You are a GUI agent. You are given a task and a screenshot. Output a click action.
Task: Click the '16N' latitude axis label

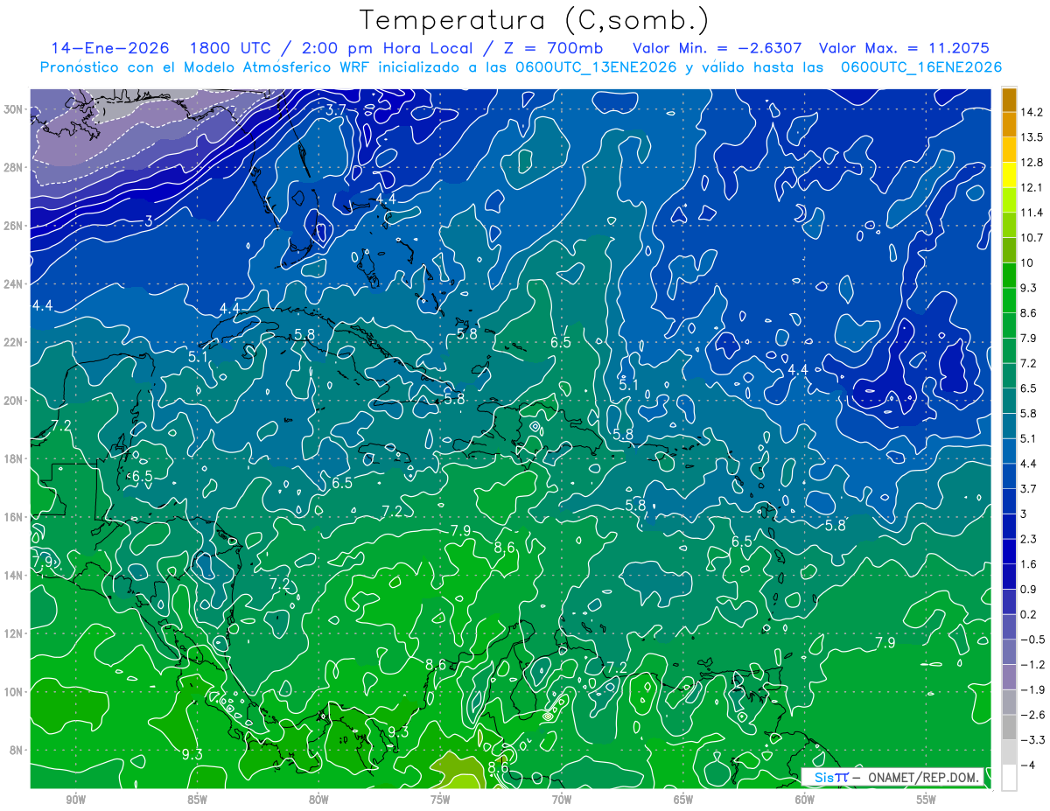coord(12,517)
